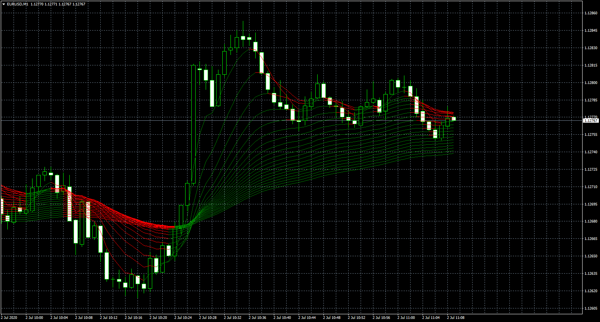Click the 1.12650 price scale label
Screen dimensions: 600x322
click(x=590, y=256)
